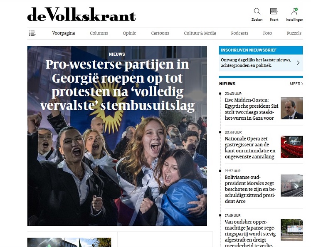
Task: Click MEER to see more news
Action: pos(296,84)
